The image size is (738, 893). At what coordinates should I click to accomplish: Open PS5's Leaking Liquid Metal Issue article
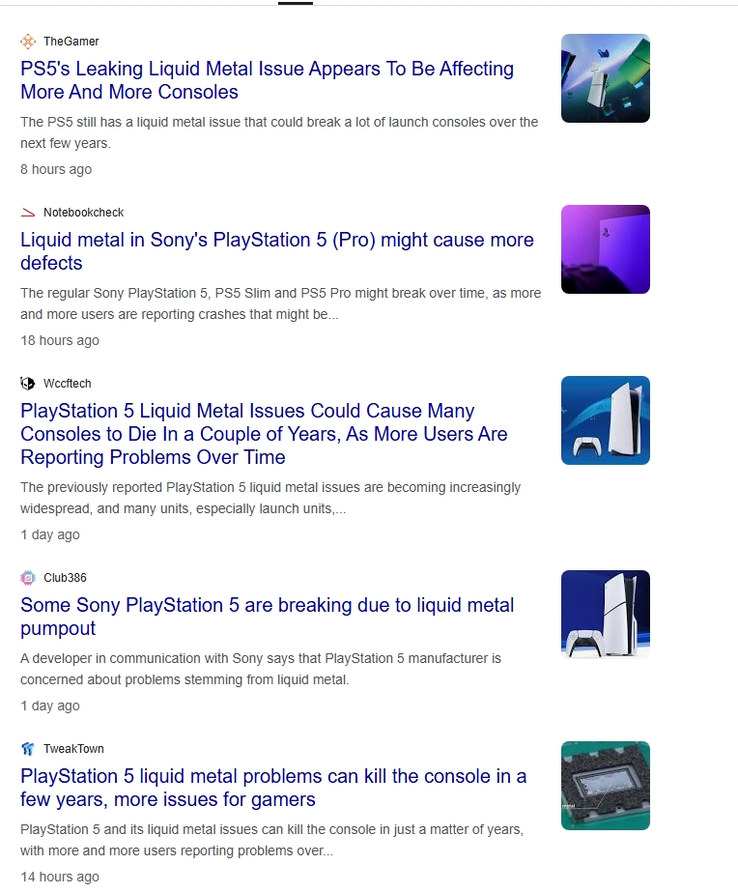267,80
